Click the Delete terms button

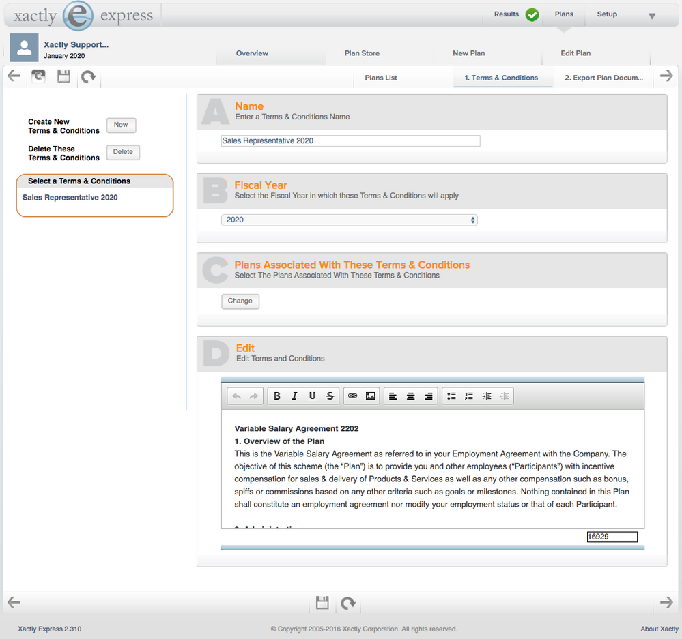pos(123,153)
